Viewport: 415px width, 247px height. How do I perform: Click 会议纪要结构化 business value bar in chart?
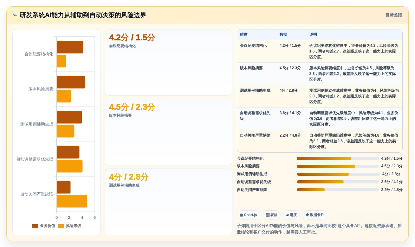[70, 47]
